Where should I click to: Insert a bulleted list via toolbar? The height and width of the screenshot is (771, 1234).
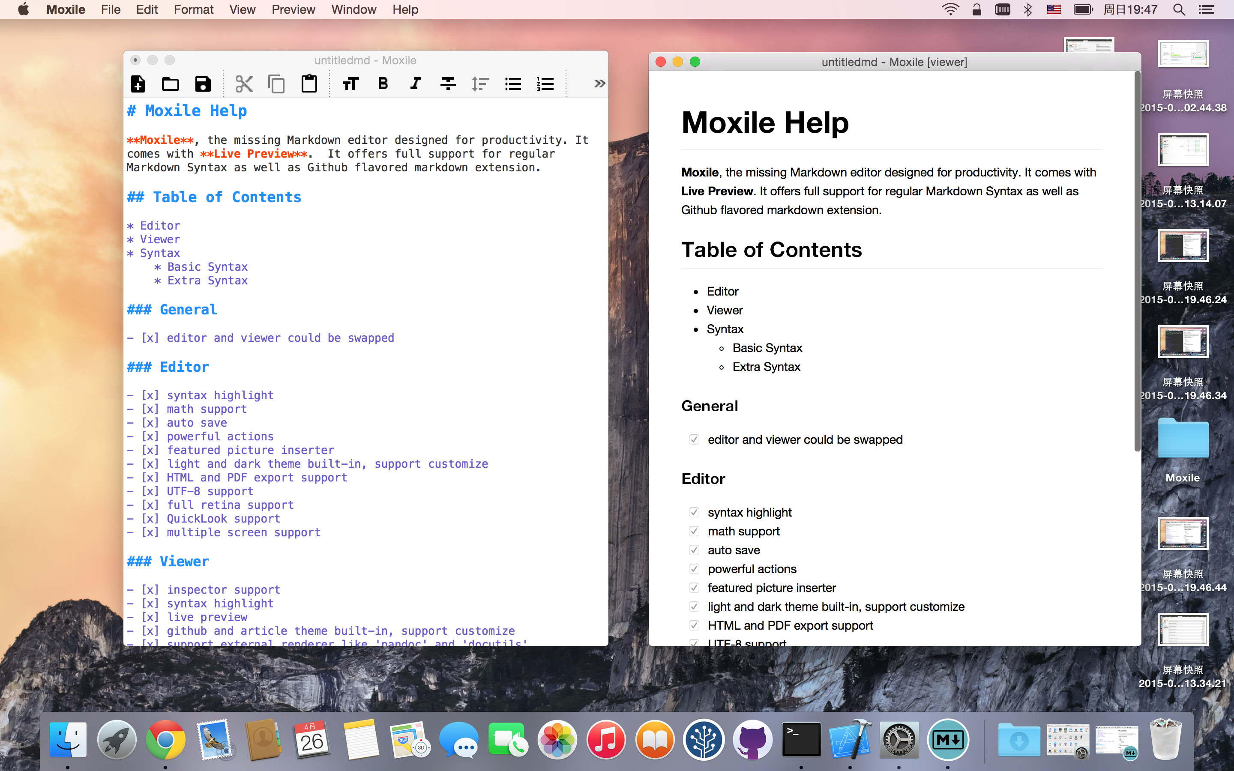[x=513, y=84]
